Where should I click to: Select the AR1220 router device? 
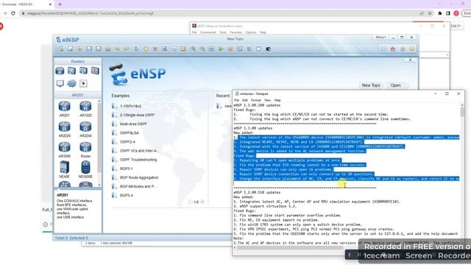click(85, 109)
